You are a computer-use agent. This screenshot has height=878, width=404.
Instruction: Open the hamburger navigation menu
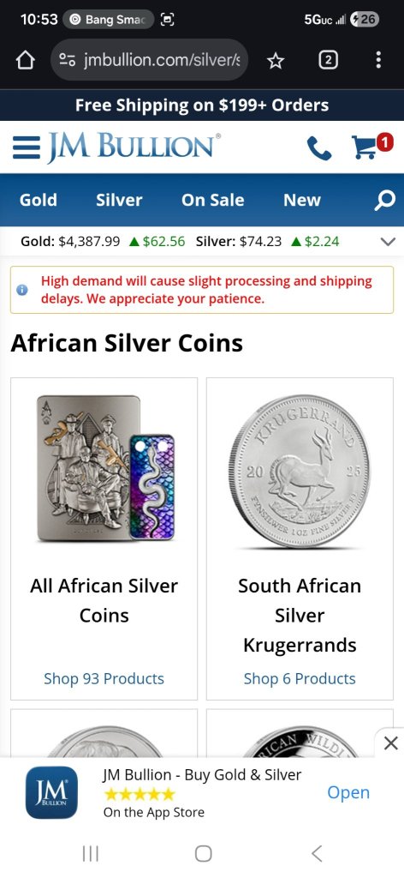(x=27, y=147)
